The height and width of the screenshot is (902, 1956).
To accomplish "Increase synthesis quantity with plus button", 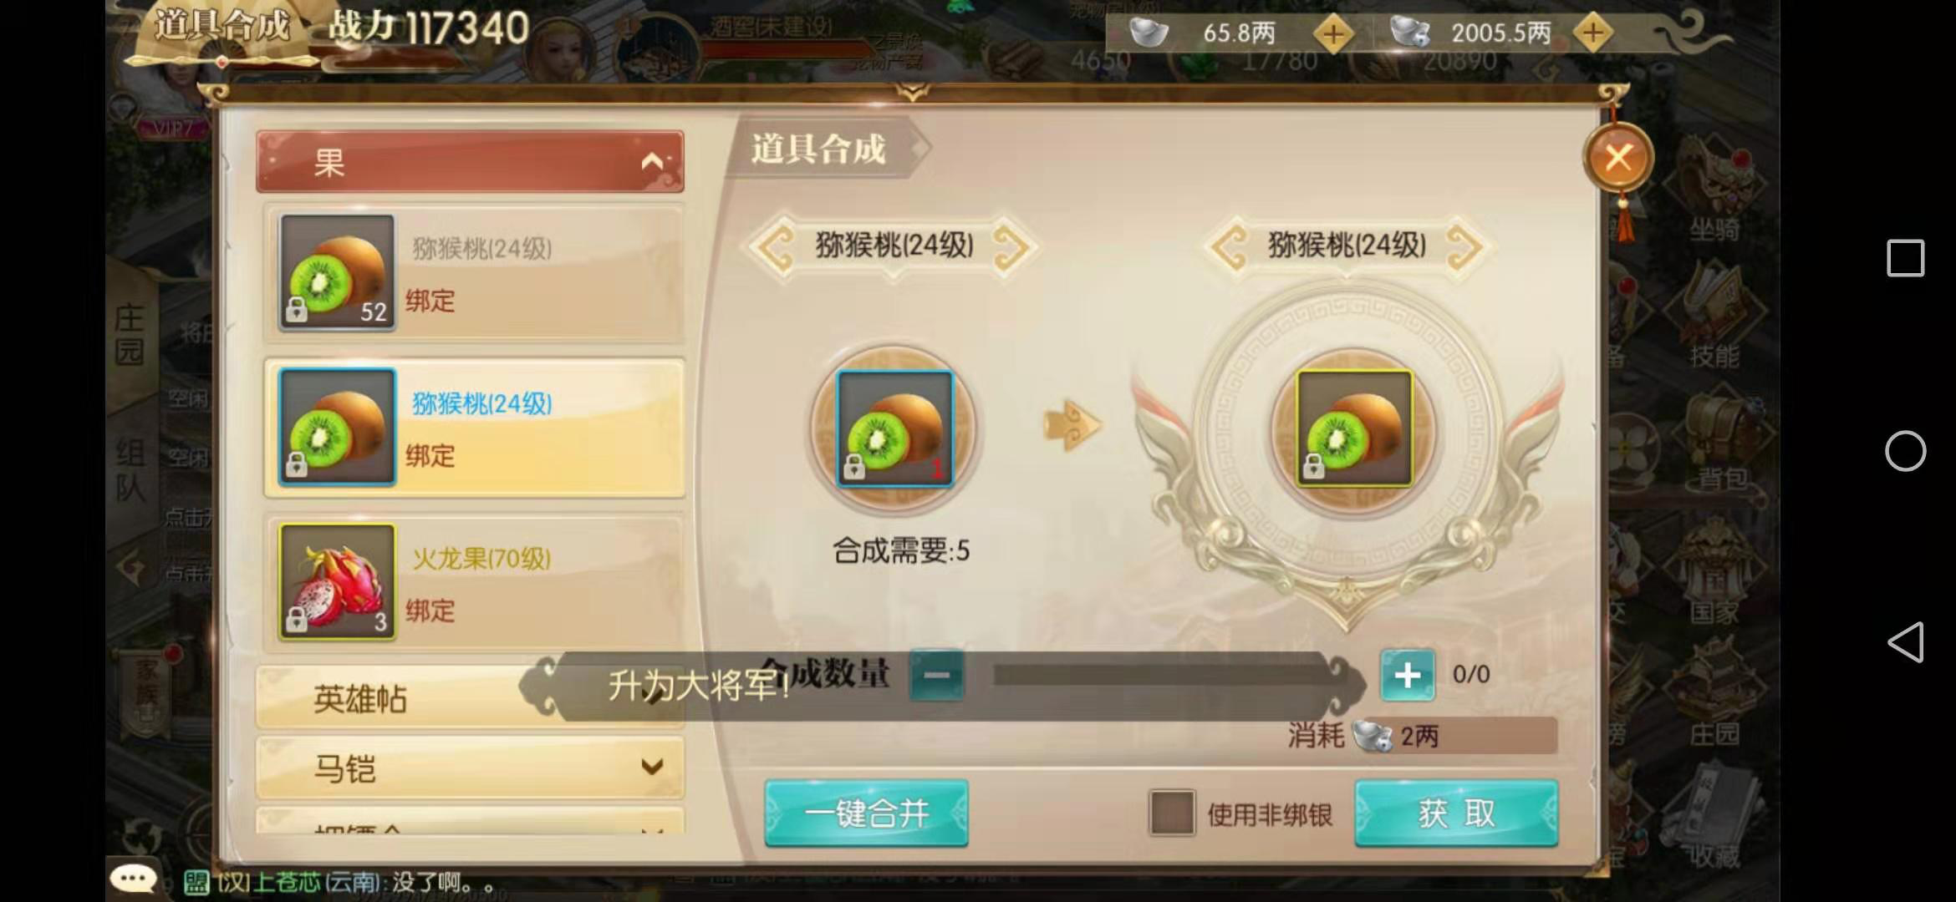I will (1408, 675).
